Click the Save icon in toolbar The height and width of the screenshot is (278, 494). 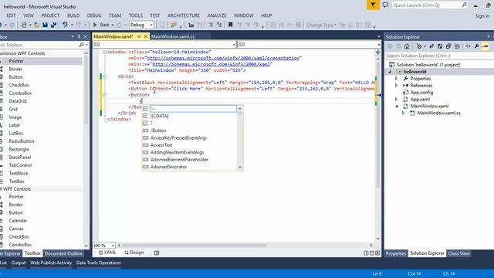point(45,25)
